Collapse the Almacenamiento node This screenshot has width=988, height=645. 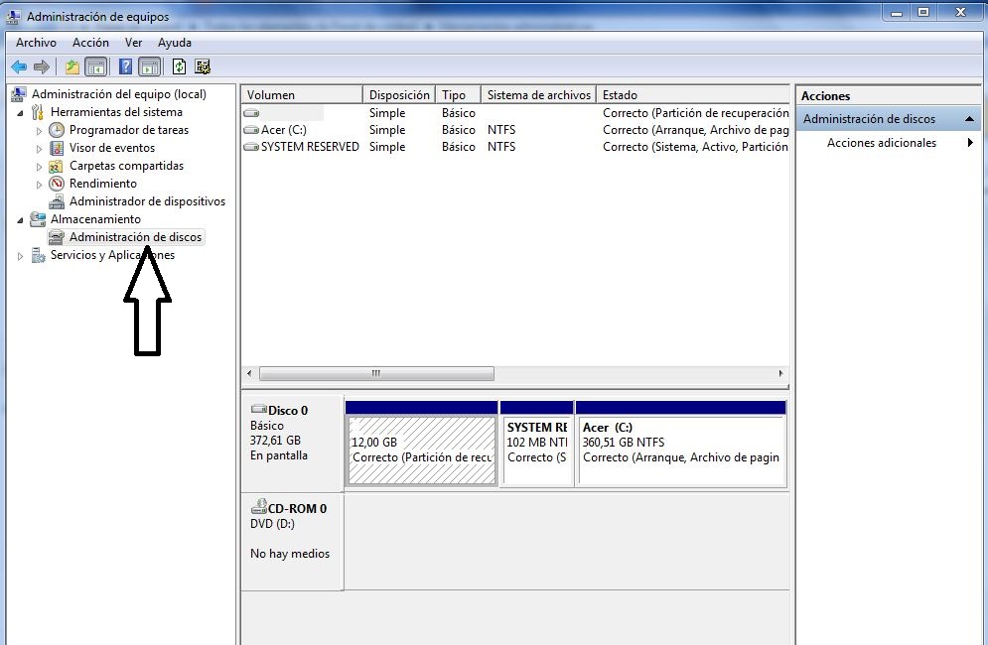(20, 220)
